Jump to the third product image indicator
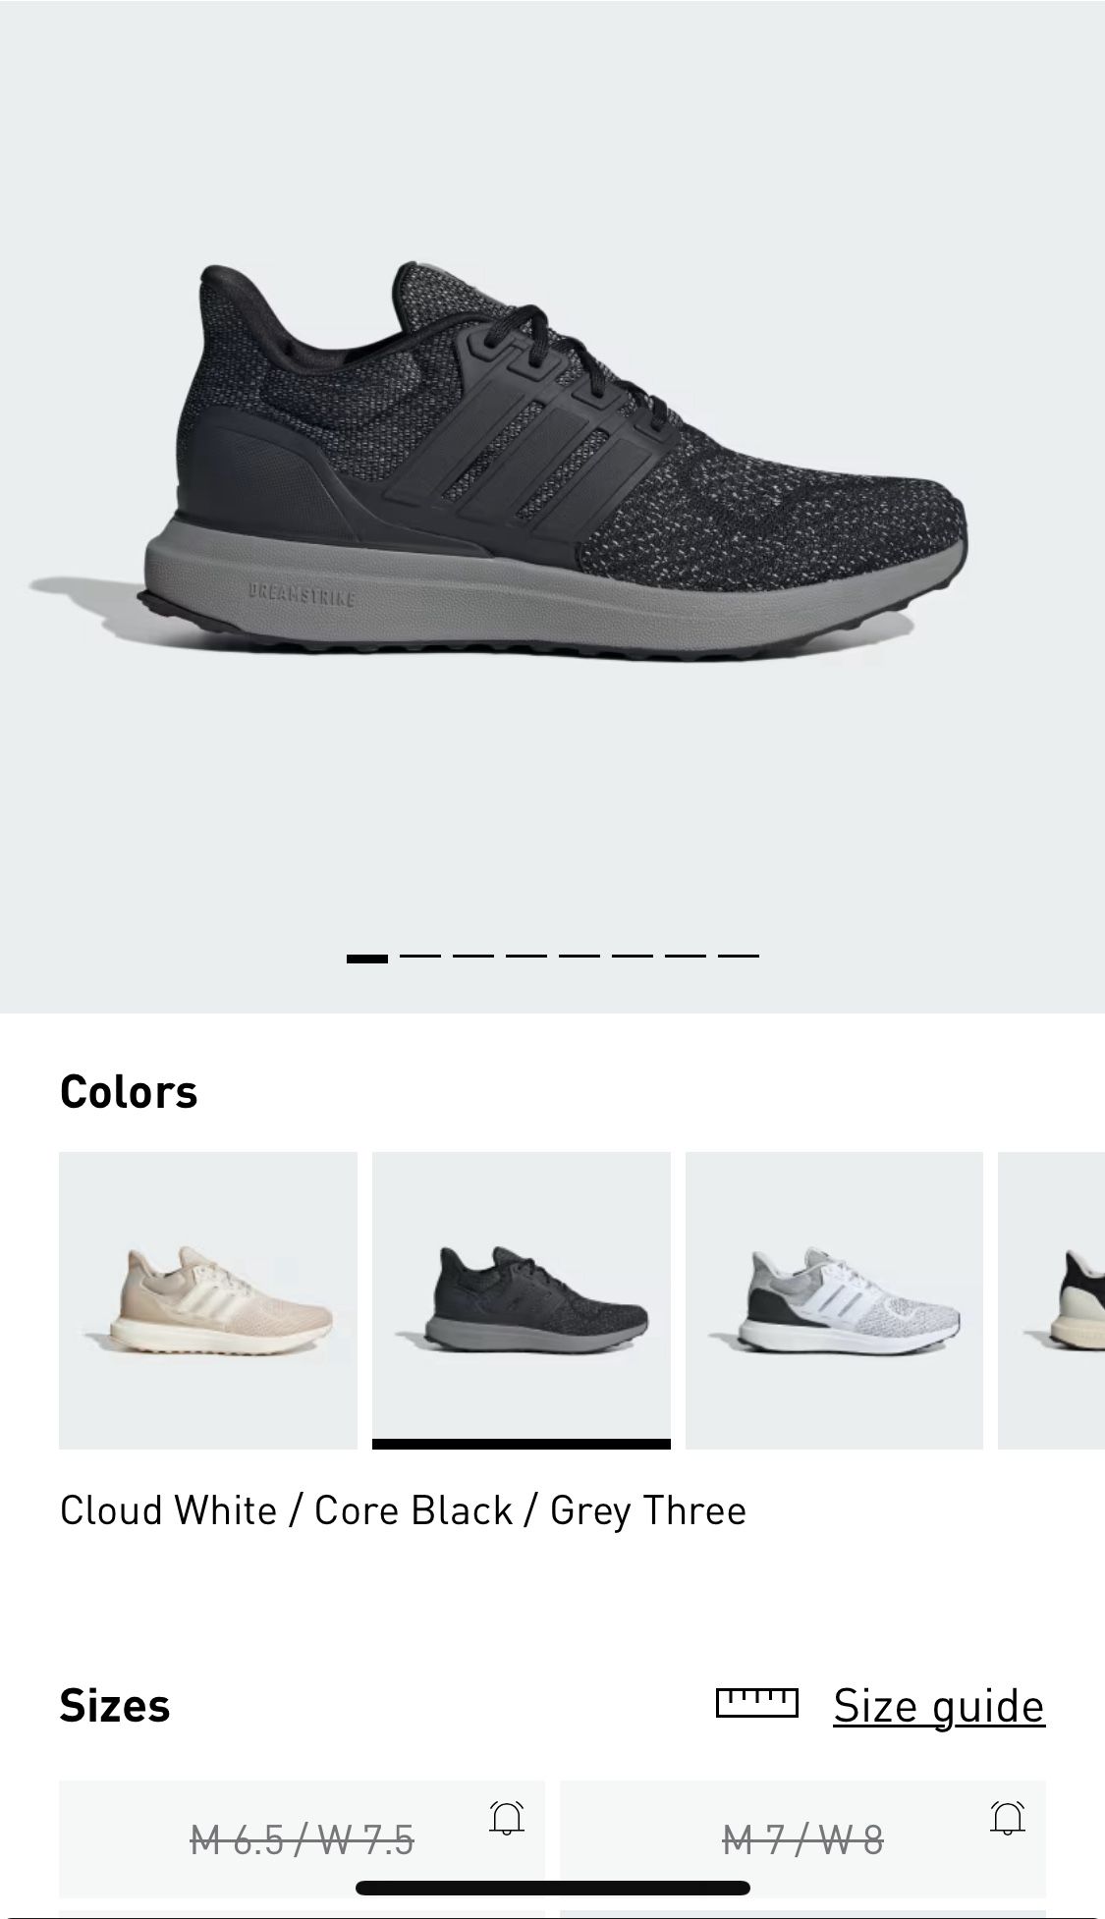Viewport: 1105px width, 1919px height. click(x=473, y=956)
